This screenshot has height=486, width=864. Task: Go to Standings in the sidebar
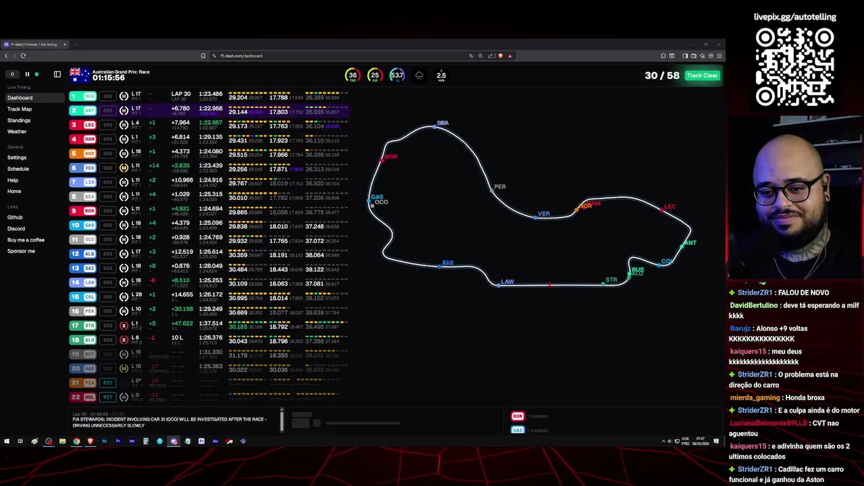19,120
